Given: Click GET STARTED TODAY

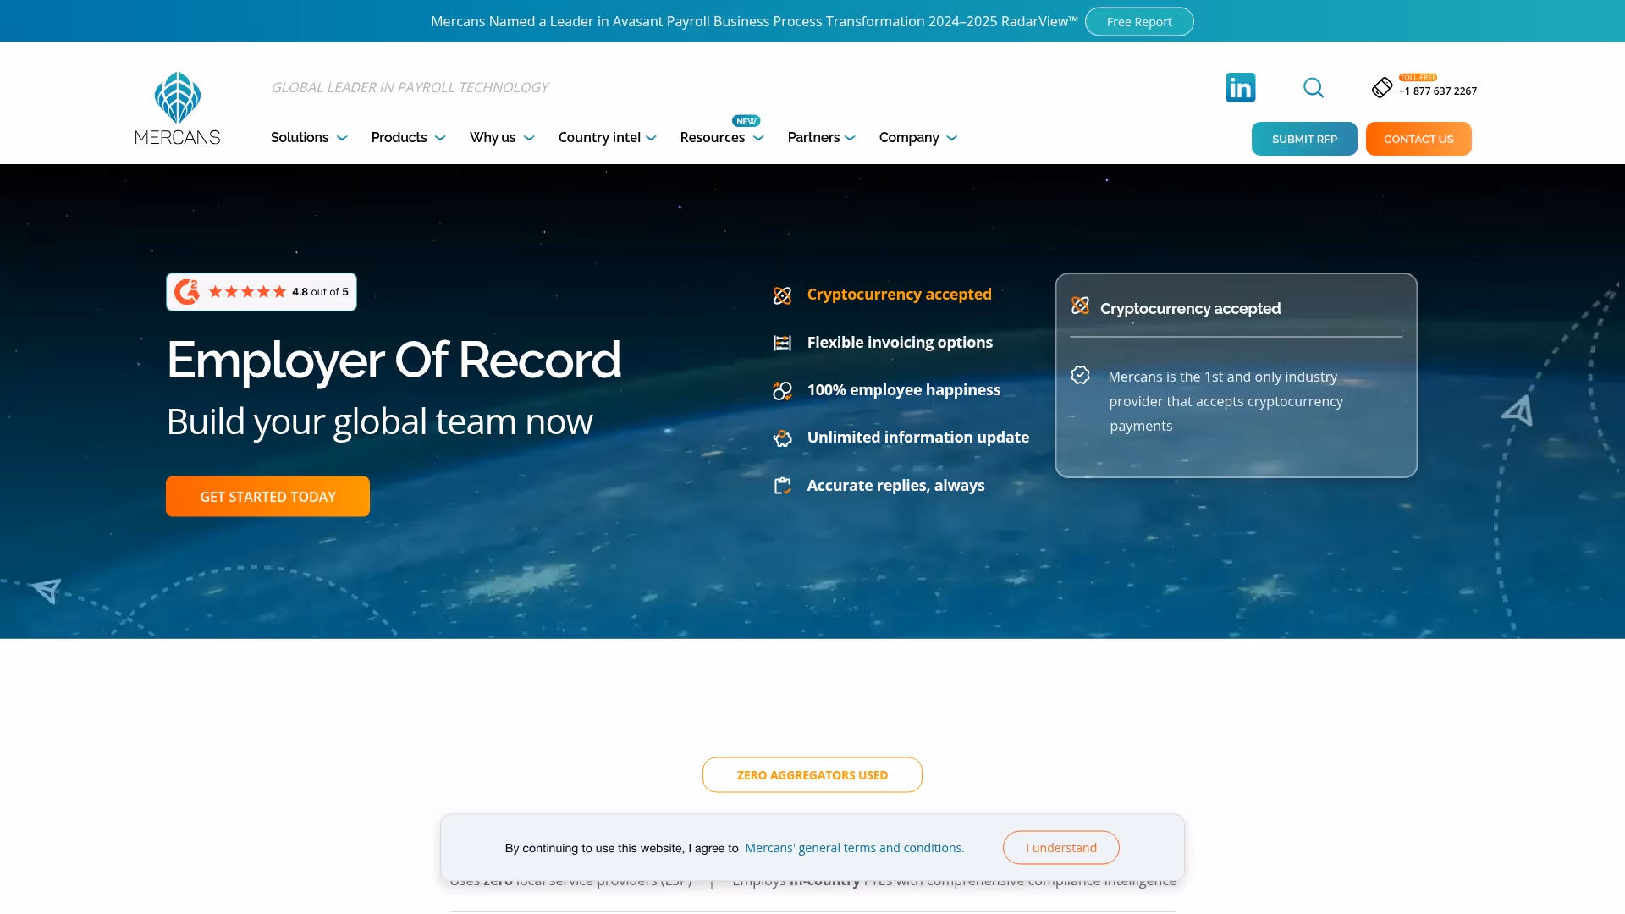Looking at the screenshot, I should click(267, 496).
